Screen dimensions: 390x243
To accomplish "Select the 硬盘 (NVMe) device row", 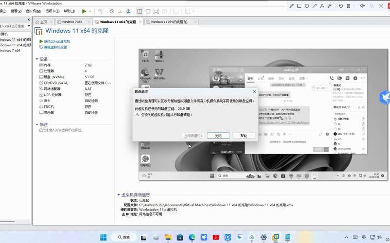I will (x=74, y=77).
